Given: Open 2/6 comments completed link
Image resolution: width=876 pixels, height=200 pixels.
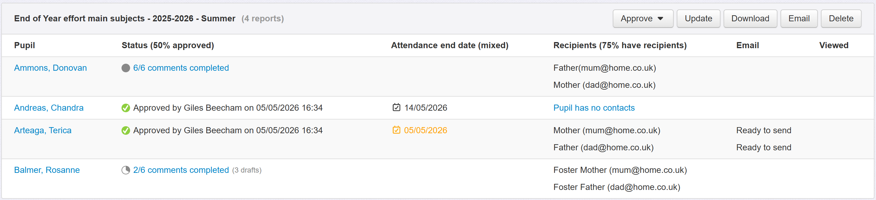Looking at the screenshot, I should (x=181, y=170).
